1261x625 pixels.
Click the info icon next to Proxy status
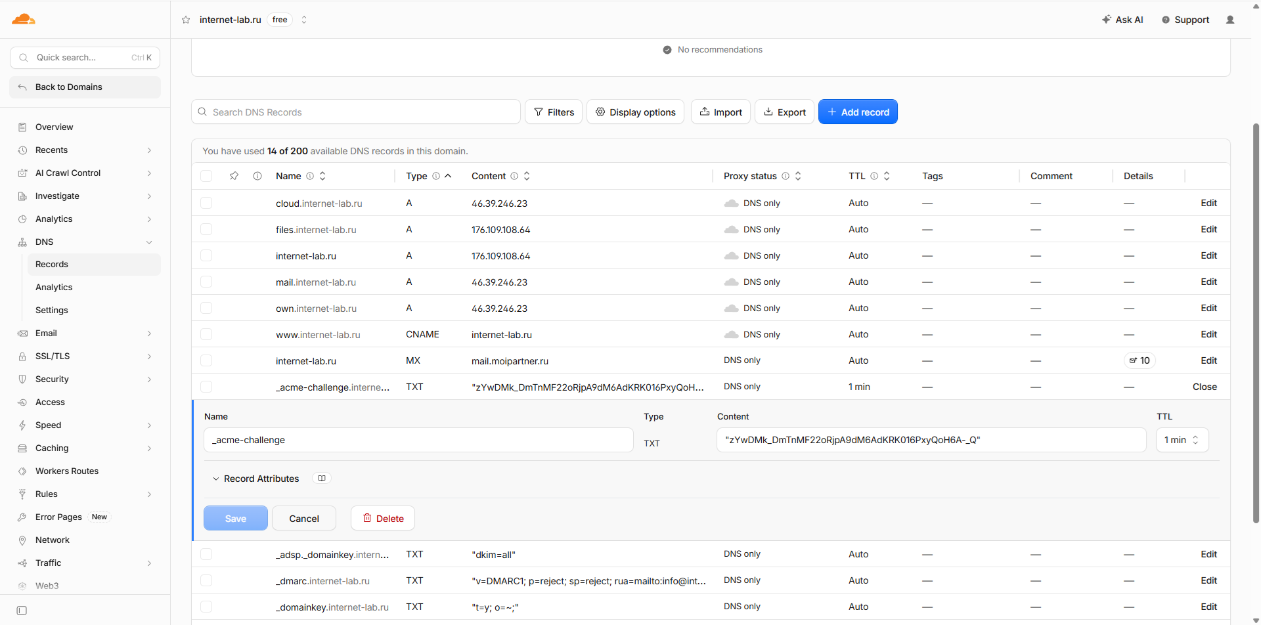tap(785, 176)
